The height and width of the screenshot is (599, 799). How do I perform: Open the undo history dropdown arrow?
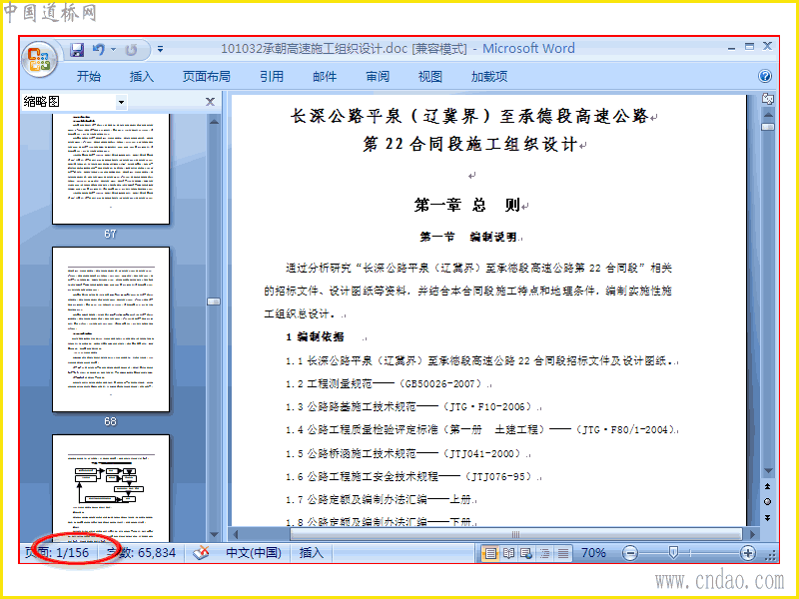pyautogui.click(x=113, y=49)
